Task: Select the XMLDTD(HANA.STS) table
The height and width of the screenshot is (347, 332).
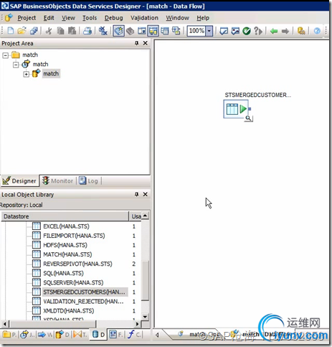Action: [69, 310]
